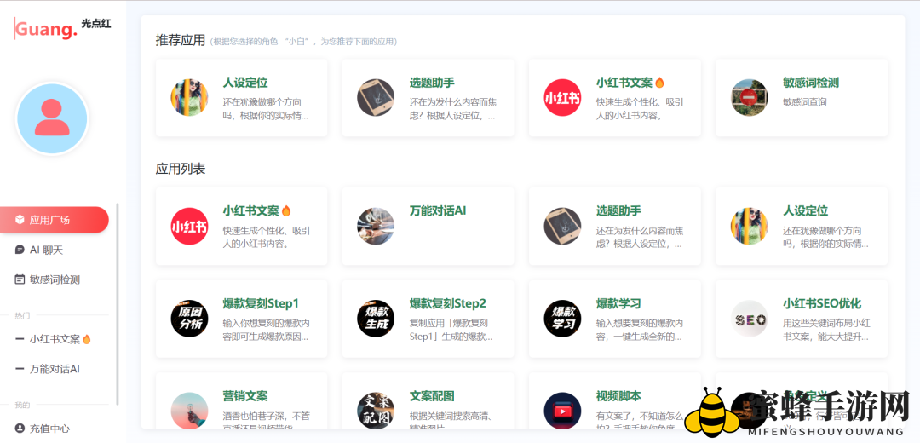This screenshot has width=920, height=443.
Task: Click the icon beside sidebar 敏感词检测
Action: tap(20, 280)
